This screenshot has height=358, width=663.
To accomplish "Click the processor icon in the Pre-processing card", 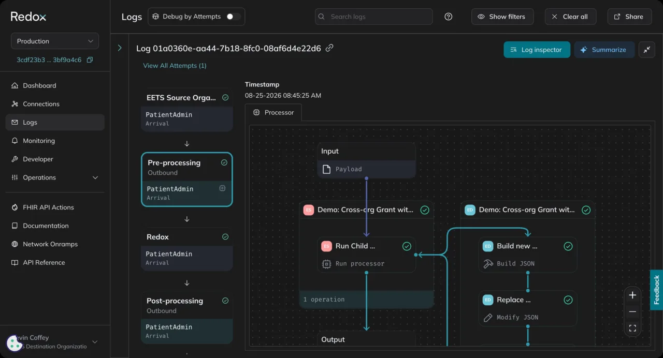I will (x=222, y=189).
